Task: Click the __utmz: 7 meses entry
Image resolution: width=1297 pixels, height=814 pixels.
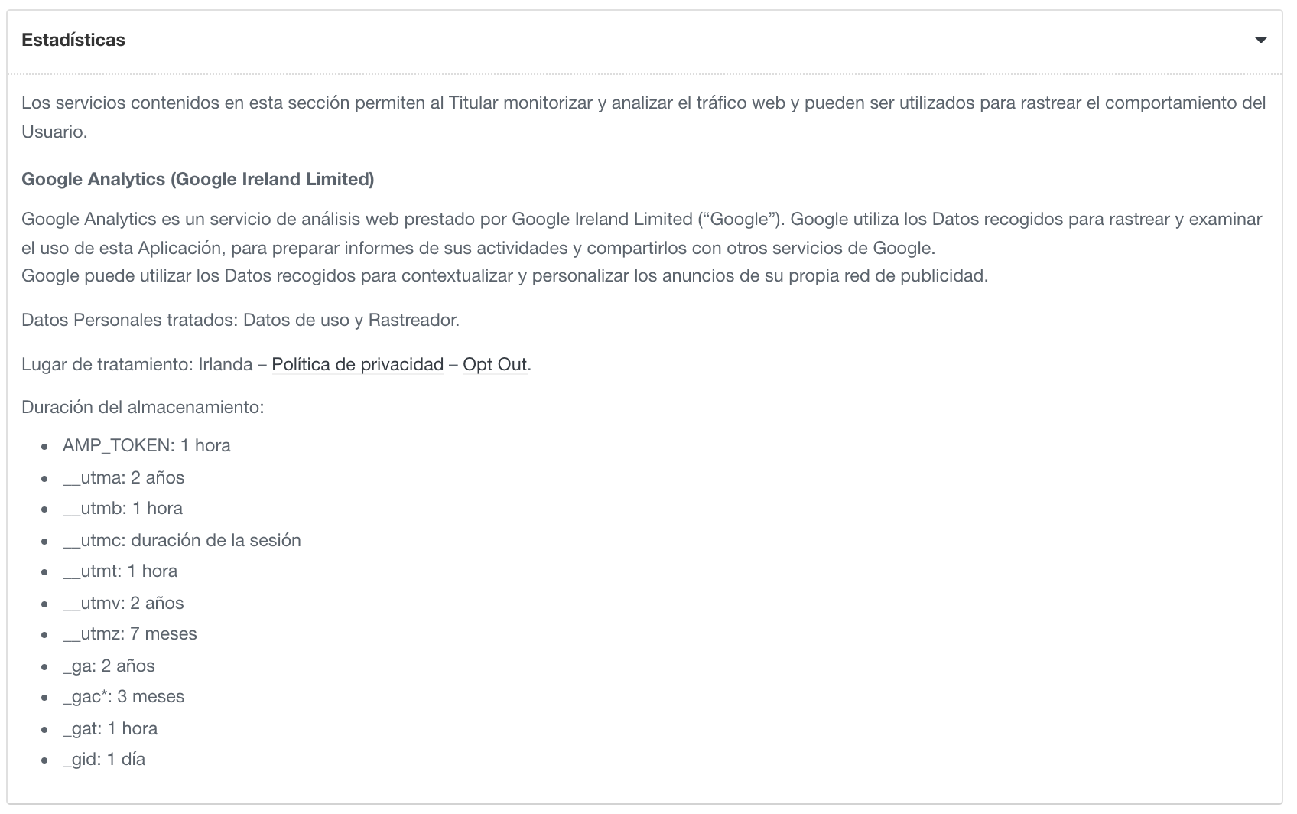Action: [x=129, y=633]
